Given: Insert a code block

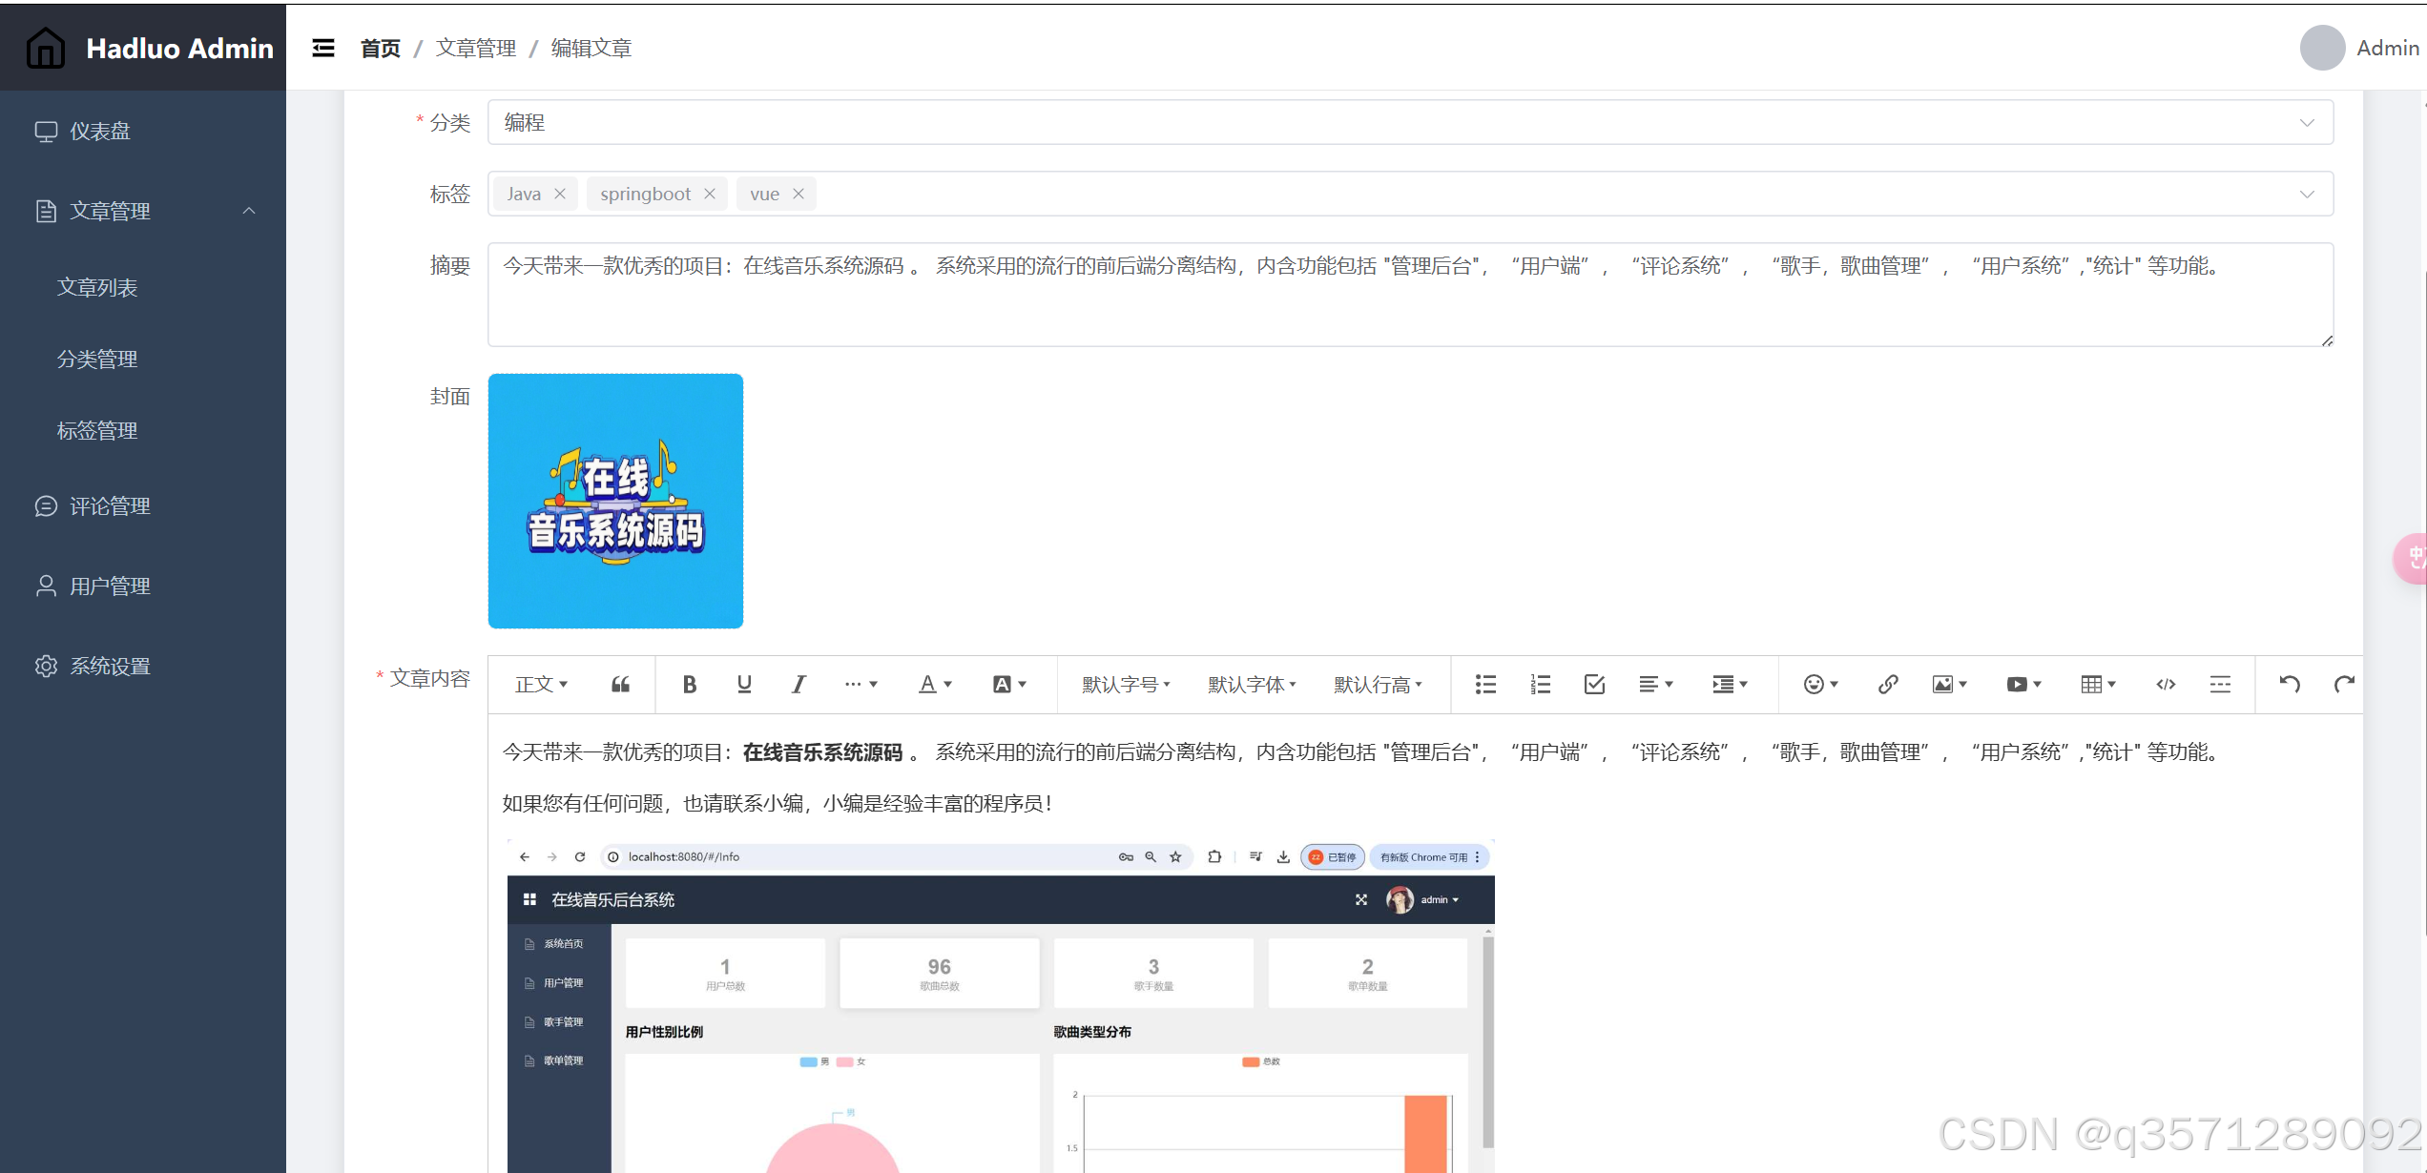Looking at the screenshot, I should [x=2164, y=684].
